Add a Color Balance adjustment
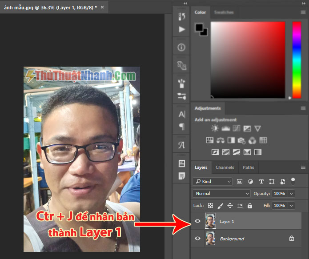The image size is (309, 259). point(221,140)
